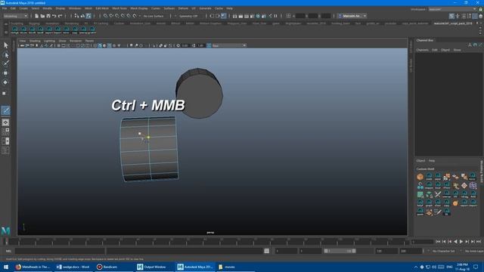
Task: Undo last action in status line
Action: [54, 16]
